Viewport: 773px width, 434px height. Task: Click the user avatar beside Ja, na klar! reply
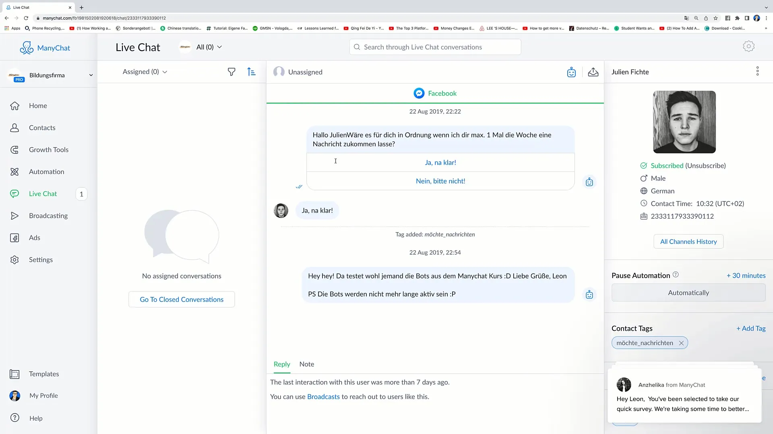pos(281,211)
